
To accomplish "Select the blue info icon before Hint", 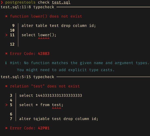I will pos(6,63).
